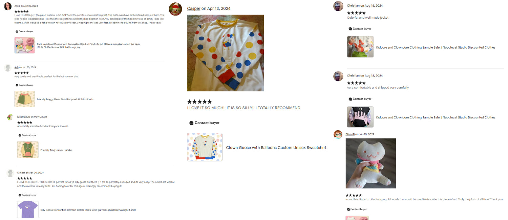Screen dimensions: 508x220
Task: Open lunarhazuki username link
Action: (x=23, y=117)
